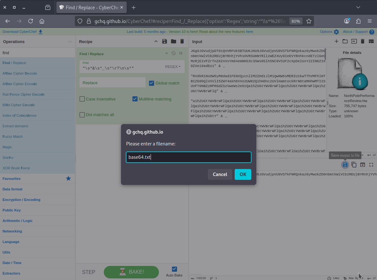377x280 pixels.
Task: Uncheck the Global match checkbox
Action: [x=152, y=83]
